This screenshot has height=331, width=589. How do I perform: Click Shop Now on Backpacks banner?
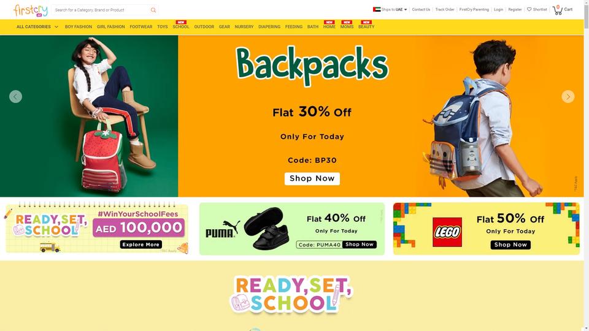[312, 178]
